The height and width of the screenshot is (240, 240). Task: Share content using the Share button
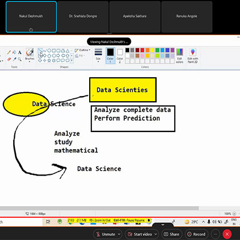[x=171, y=234]
